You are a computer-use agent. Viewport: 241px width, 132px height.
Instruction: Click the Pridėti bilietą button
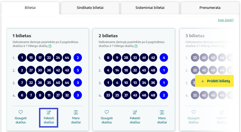[x=215, y=81]
